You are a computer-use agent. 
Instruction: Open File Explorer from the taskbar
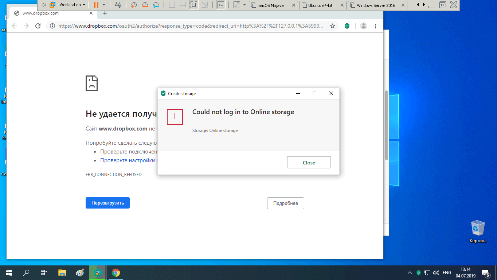tap(62, 273)
